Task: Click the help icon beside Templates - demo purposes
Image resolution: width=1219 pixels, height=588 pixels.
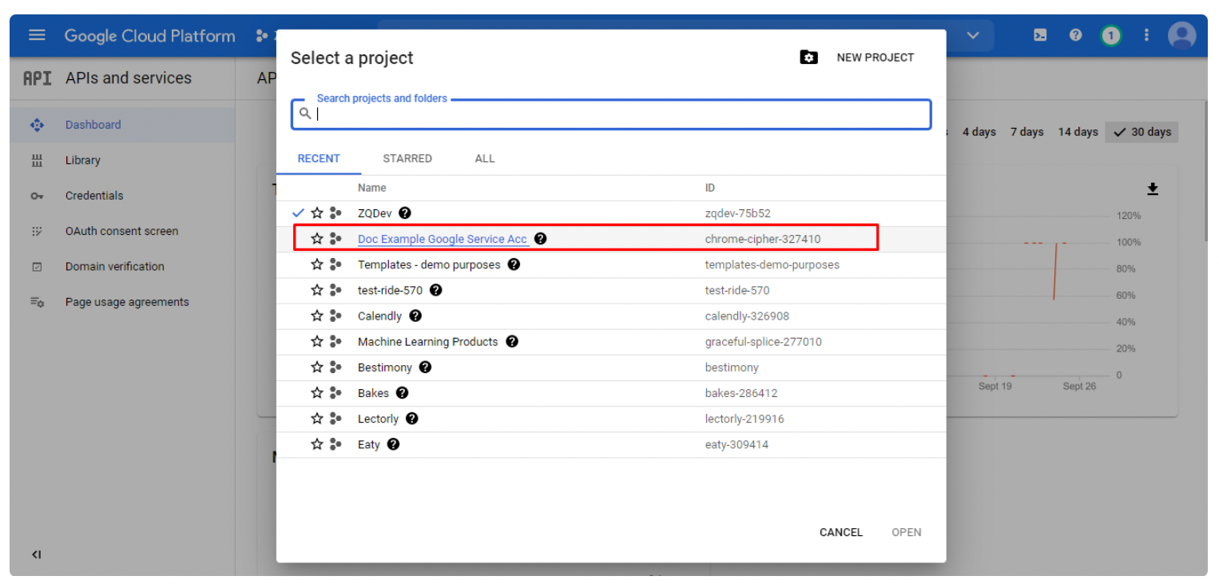Action: pos(514,264)
